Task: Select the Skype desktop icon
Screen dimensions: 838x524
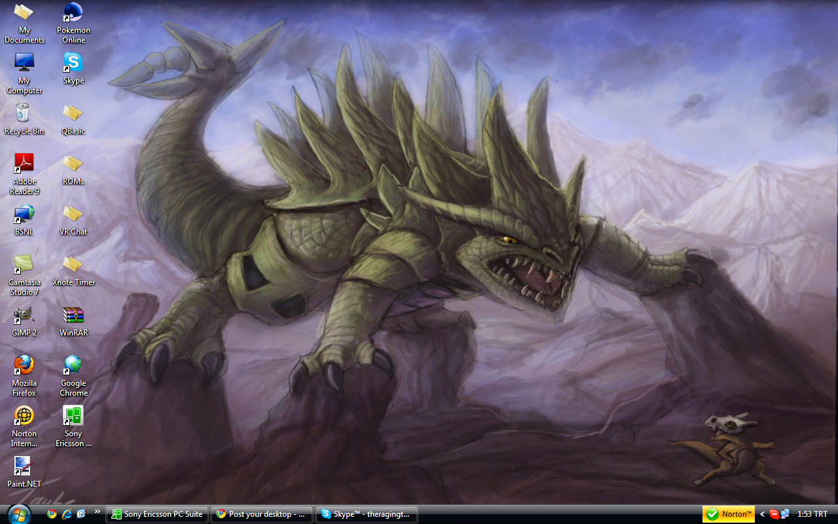Action: click(73, 64)
